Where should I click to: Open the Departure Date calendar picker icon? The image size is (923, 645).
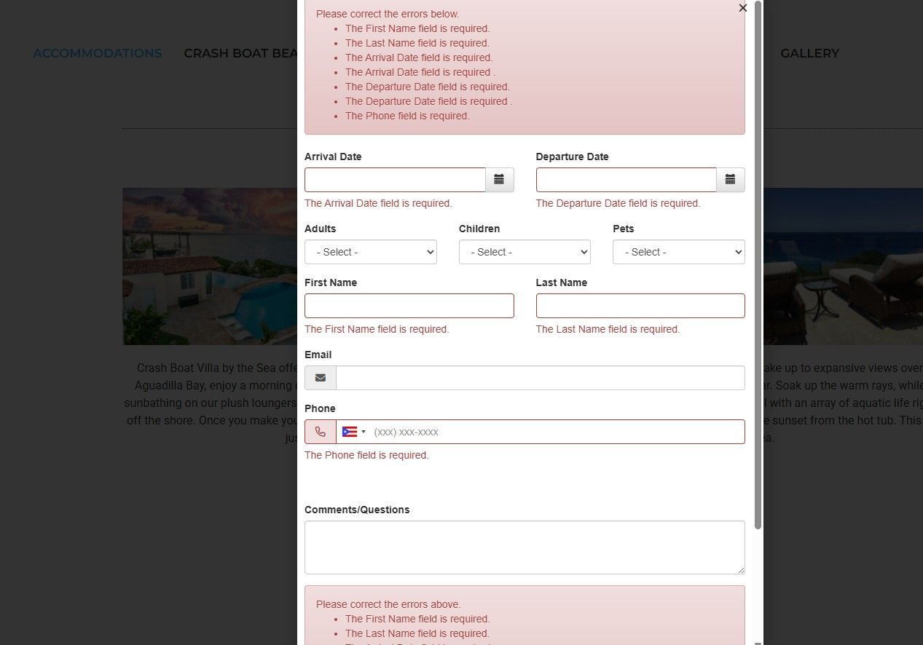730,179
